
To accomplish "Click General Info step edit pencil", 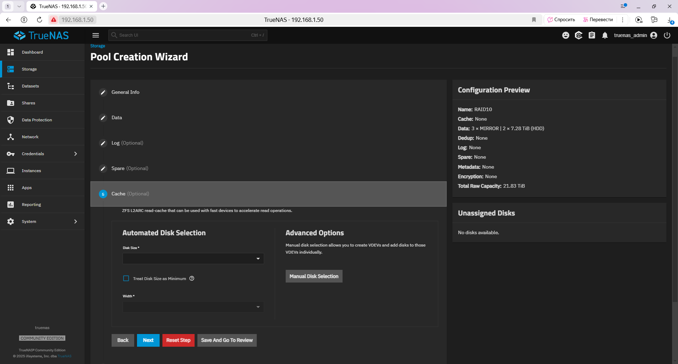I will [103, 92].
